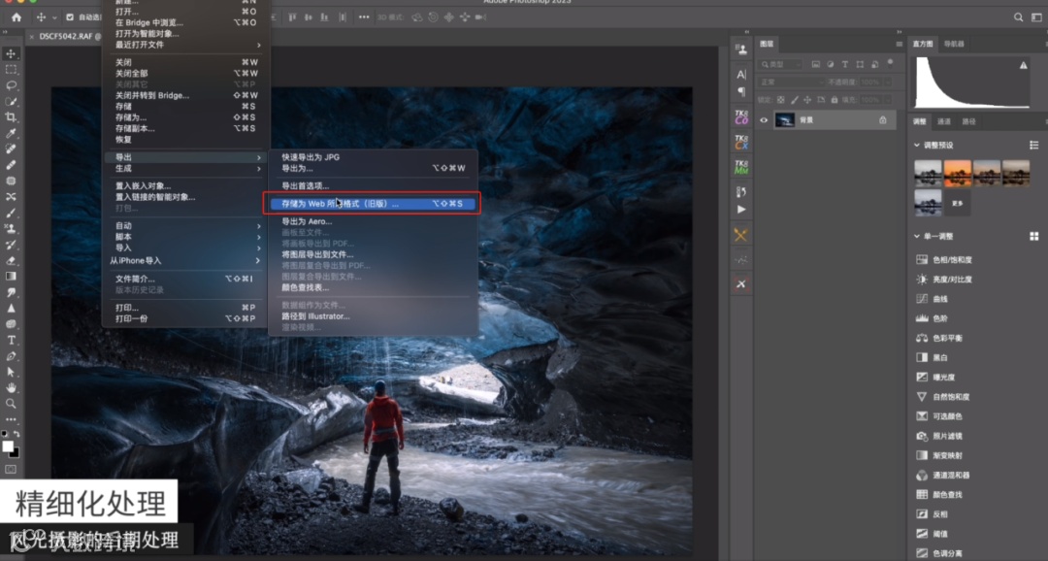Open the Paragraph panel icon

[x=741, y=91]
